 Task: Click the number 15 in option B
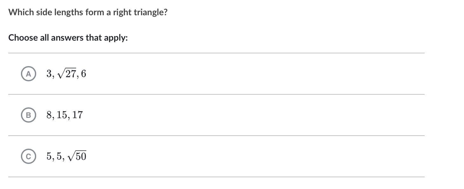[x=62, y=115]
